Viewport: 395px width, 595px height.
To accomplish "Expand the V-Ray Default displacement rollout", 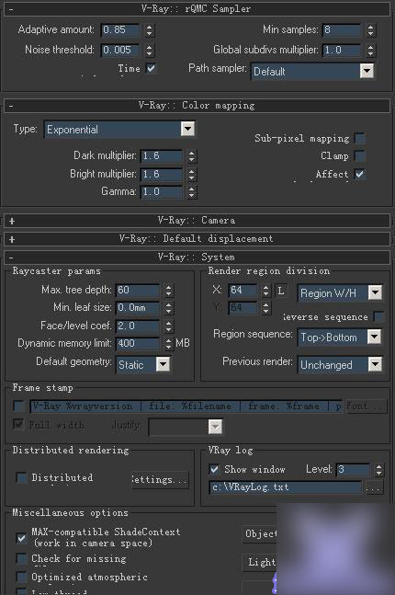I will [197, 239].
